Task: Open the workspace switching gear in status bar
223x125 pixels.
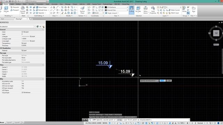Action: (x=187, y=123)
